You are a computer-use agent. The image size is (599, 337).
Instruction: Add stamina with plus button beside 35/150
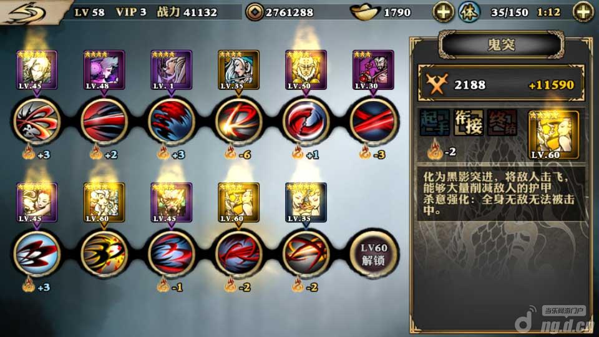pos(583,12)
